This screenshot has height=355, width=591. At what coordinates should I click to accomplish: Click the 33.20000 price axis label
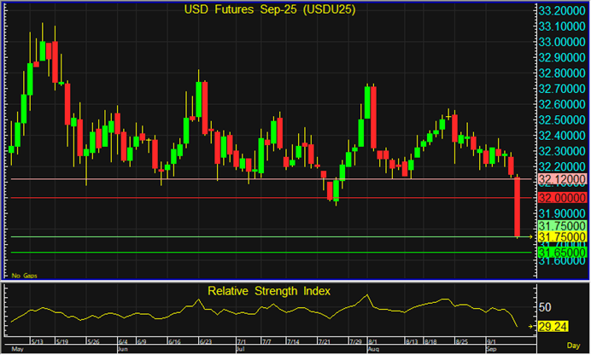(x=561, y=11)
